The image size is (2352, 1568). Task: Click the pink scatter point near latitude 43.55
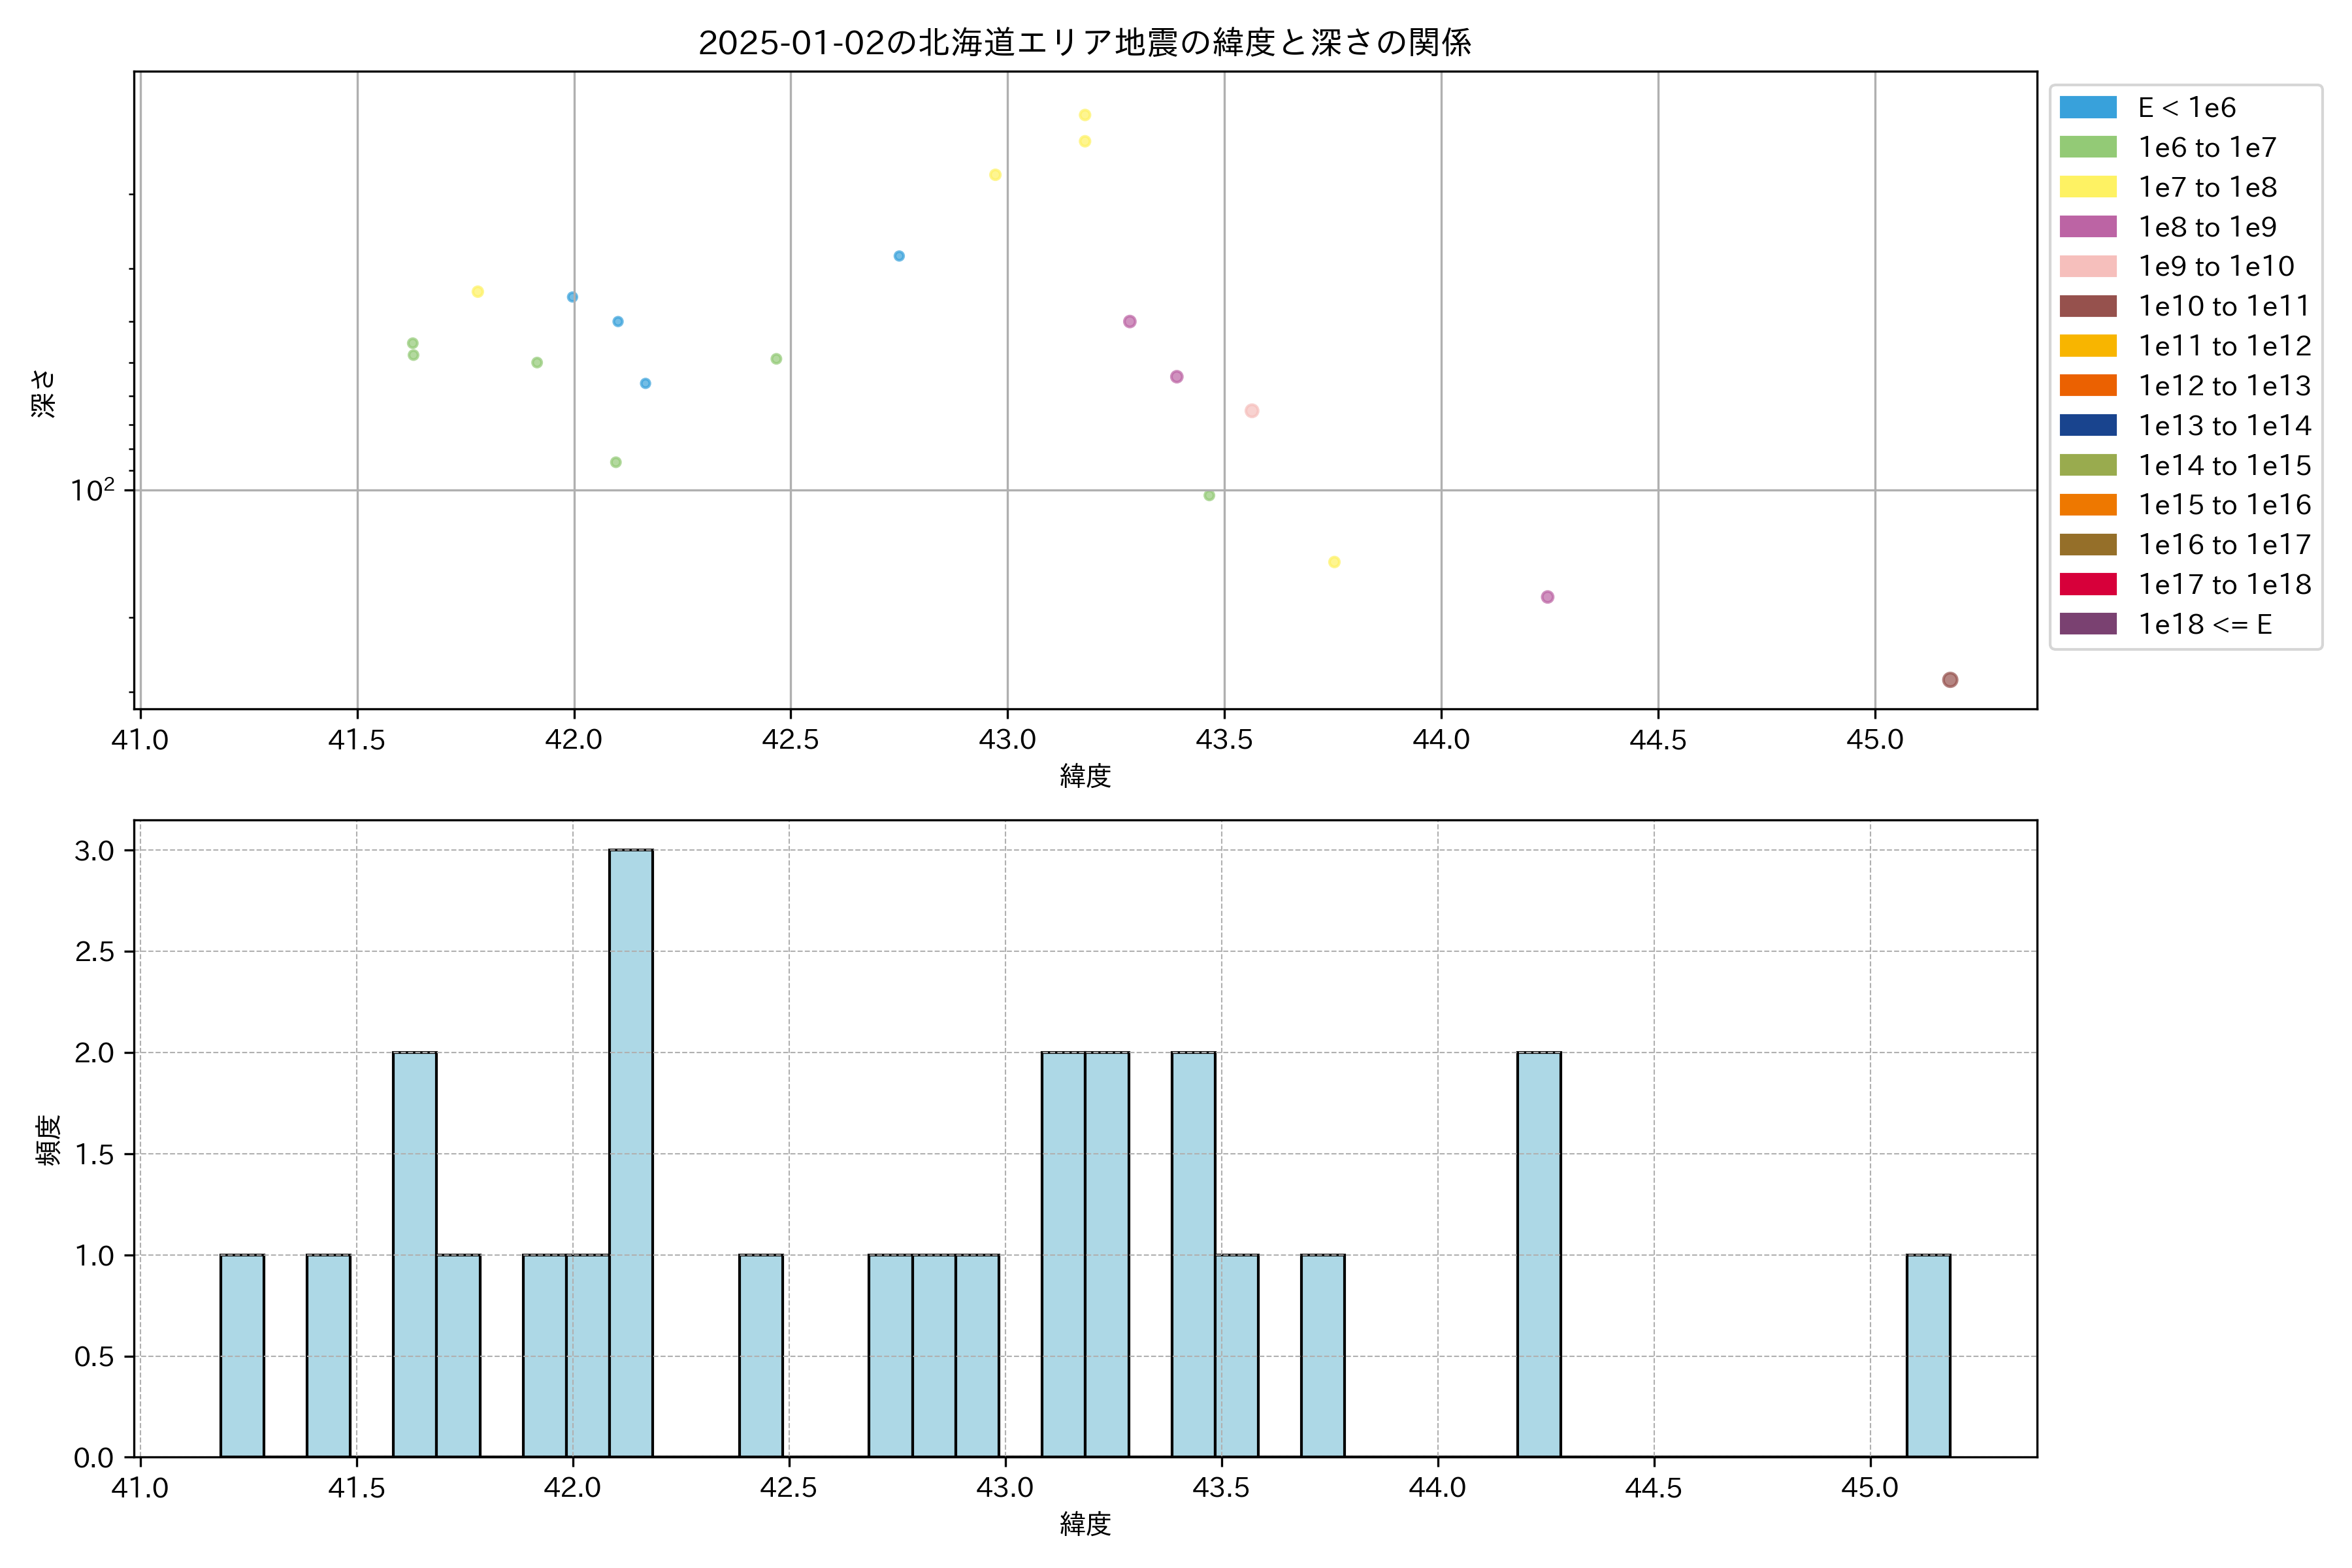point(1251,411)
